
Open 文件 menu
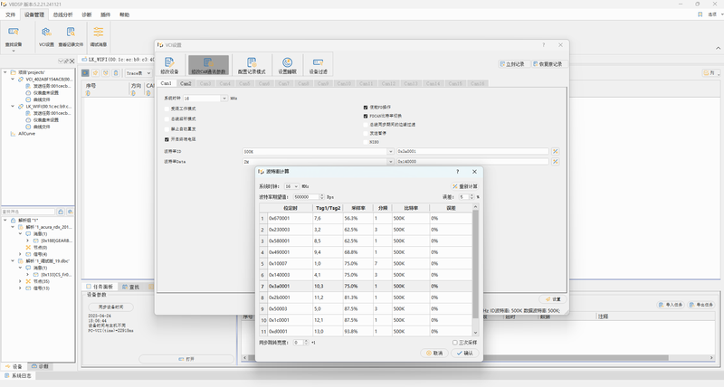pyautogui.click(x=10, y=14)
